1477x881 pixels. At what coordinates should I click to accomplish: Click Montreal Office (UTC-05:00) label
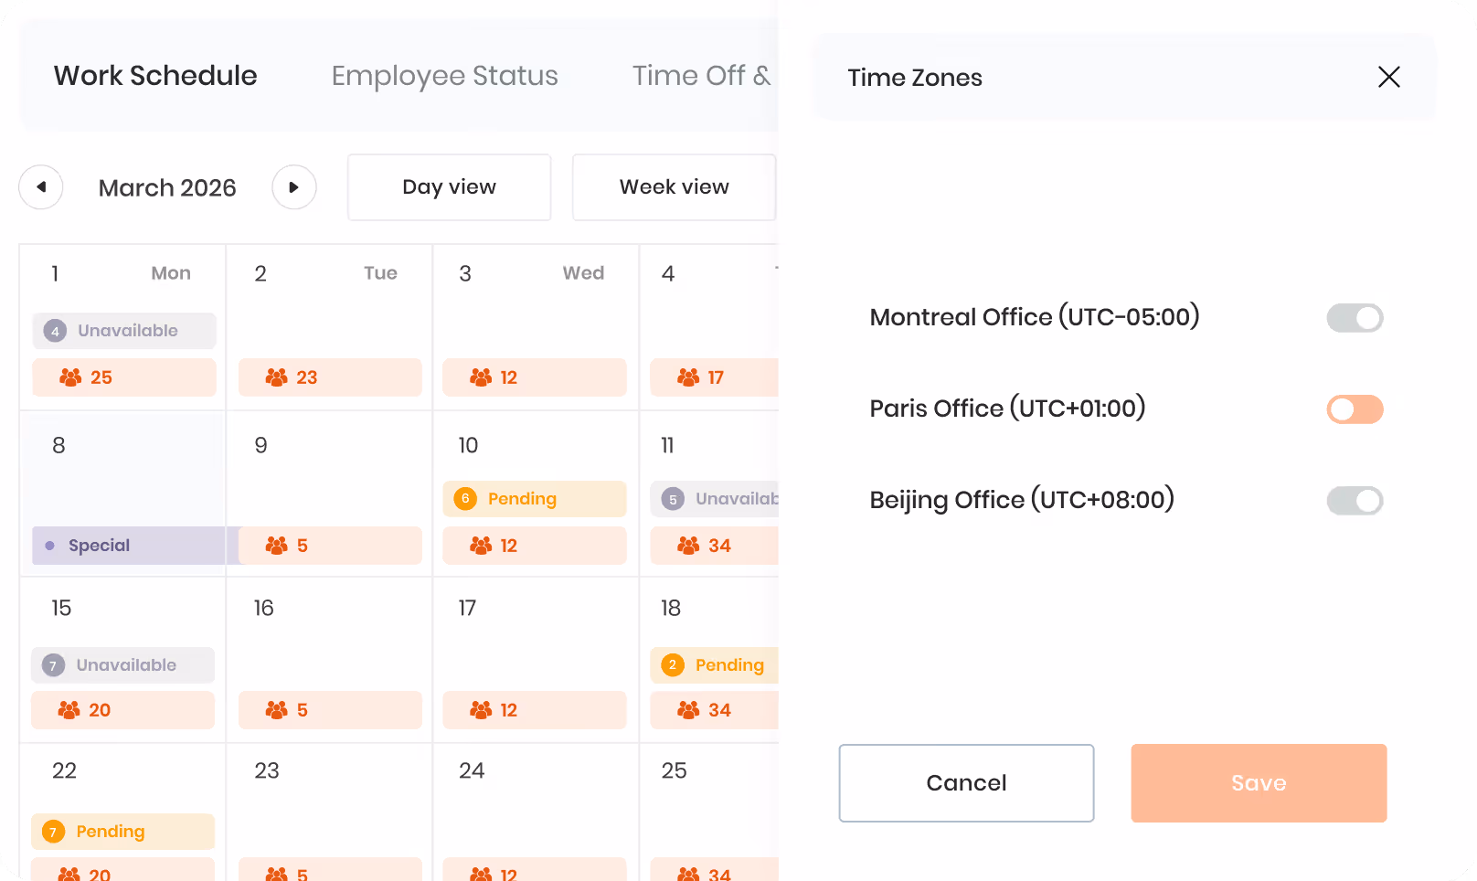pos(1035,317)
